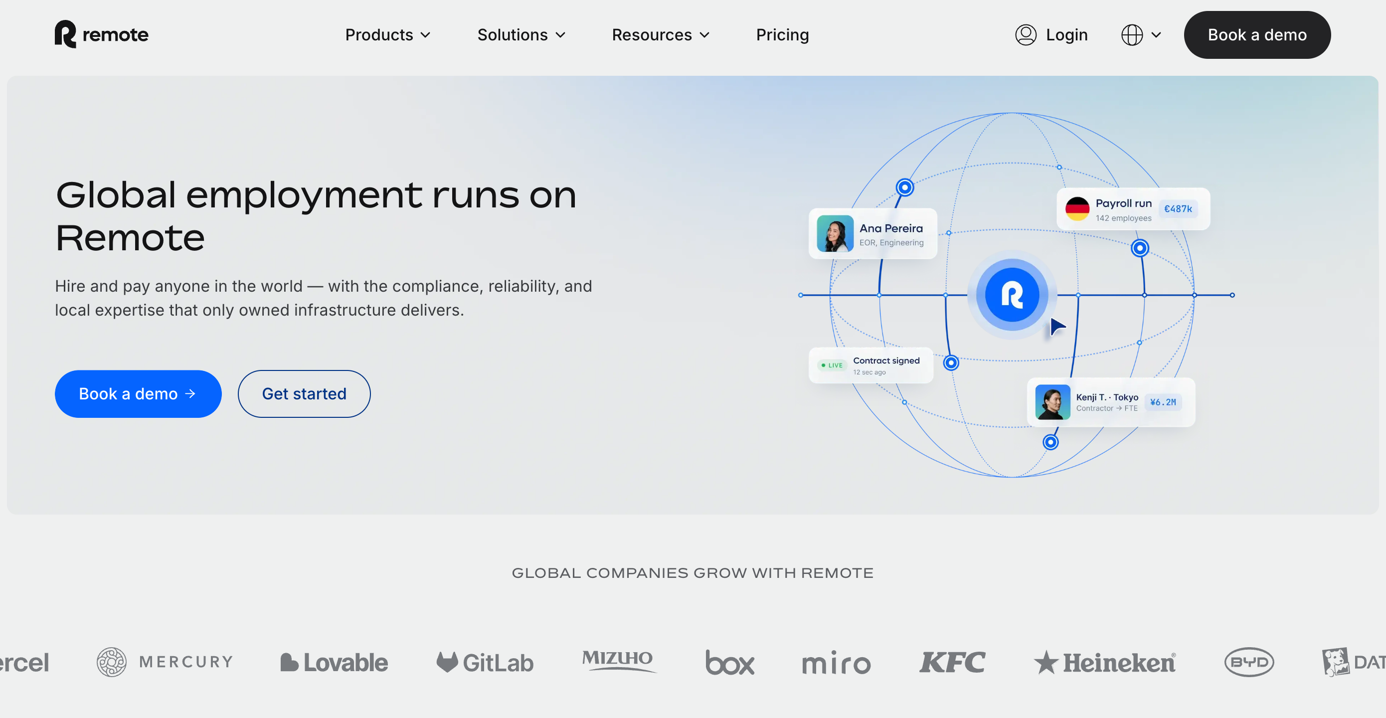Image resolution: width=1386 pixels, height=718 pixels.
Task: Click the BYD logo
Action: click(1249, 662)
